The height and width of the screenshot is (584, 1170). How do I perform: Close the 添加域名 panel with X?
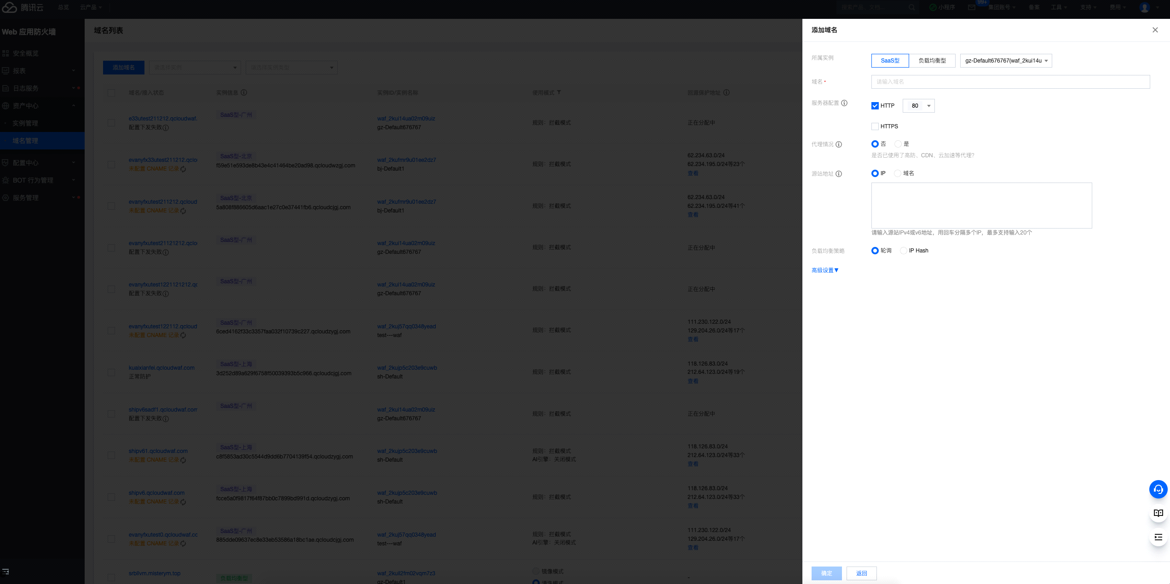1155,30
